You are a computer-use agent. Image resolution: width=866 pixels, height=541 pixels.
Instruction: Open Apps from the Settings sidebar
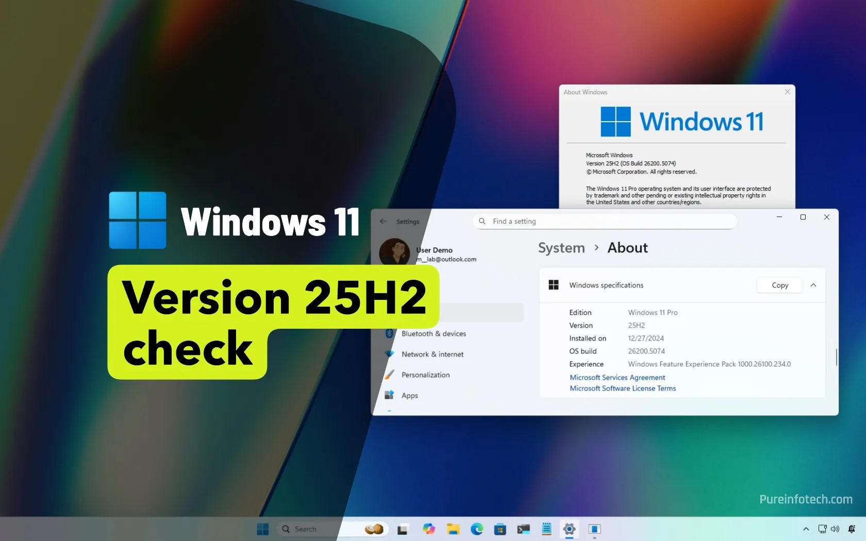tap(409, 395)
